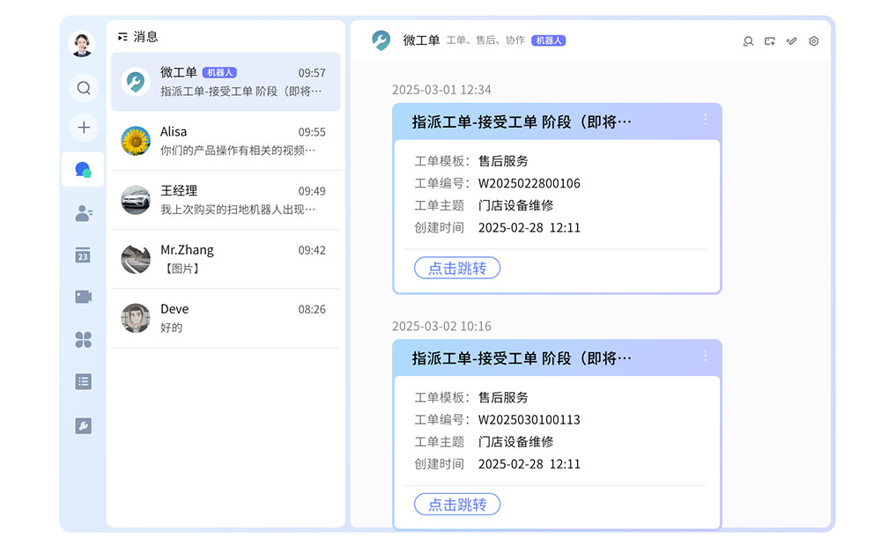This screenshot has height=546, width=881.
Task: Open the Calendar icon in the sidebar
Action: point(83,254)
